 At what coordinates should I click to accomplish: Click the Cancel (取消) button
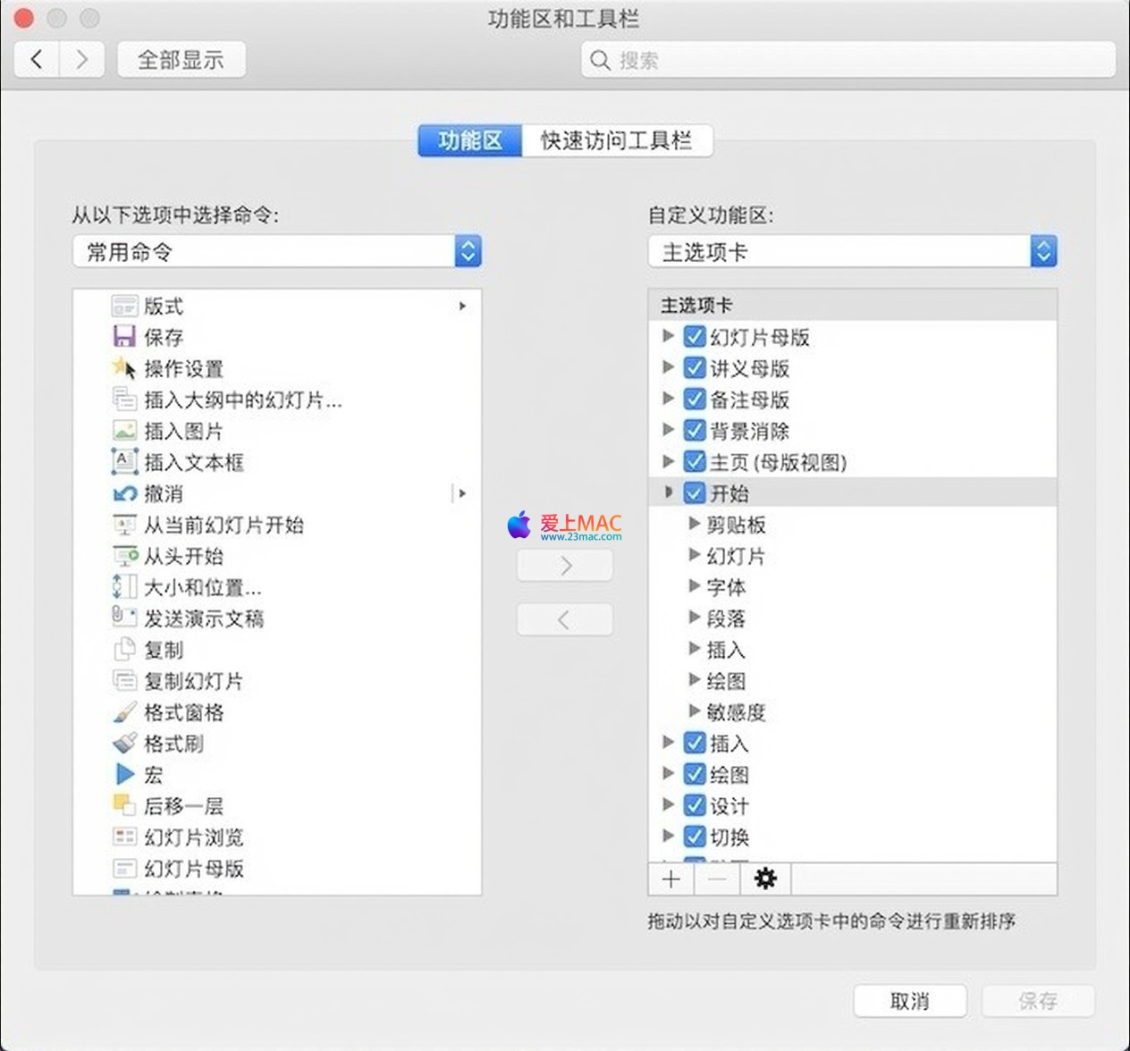[x=909, y=1001]
